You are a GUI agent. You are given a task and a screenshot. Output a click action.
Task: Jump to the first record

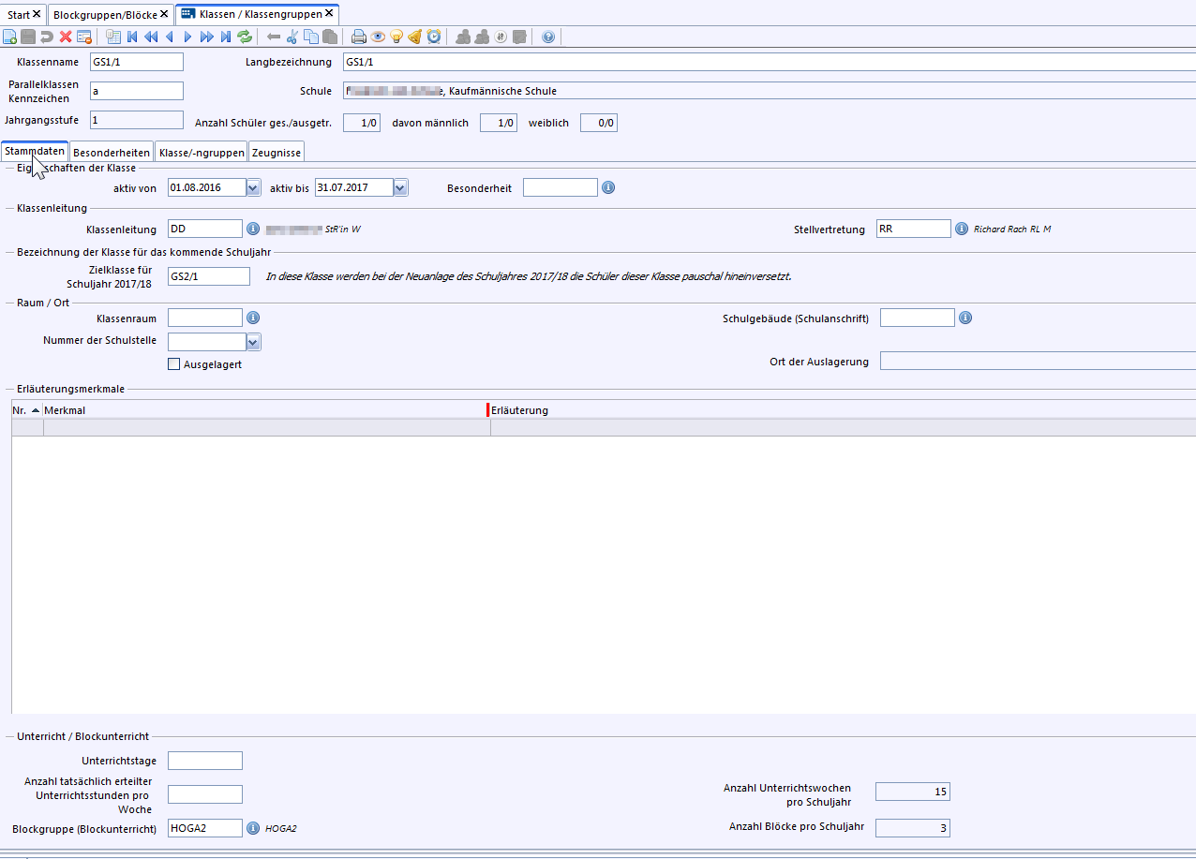pos(132,37)
